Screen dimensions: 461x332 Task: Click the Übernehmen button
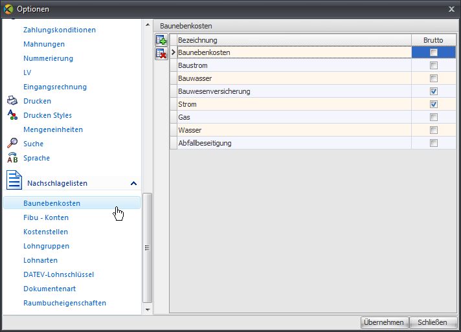(384, 322)
